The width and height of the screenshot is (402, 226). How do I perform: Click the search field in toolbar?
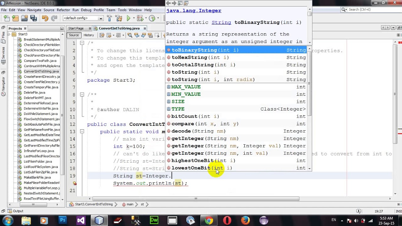point(371,10)
